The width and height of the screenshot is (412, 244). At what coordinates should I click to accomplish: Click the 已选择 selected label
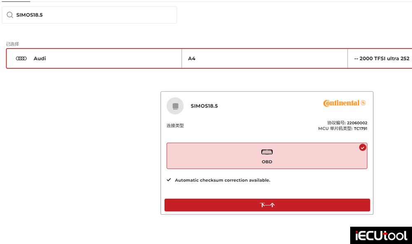click(12, 44)
